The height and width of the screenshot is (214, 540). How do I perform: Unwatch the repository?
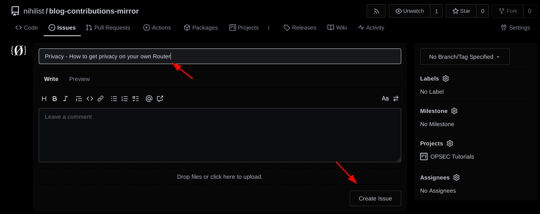coord(409,11)
